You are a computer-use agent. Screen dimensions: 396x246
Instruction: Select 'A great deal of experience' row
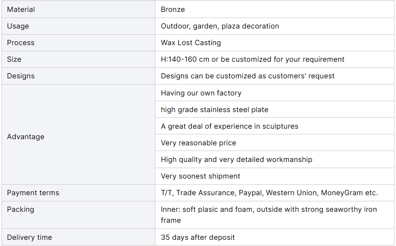274,126
